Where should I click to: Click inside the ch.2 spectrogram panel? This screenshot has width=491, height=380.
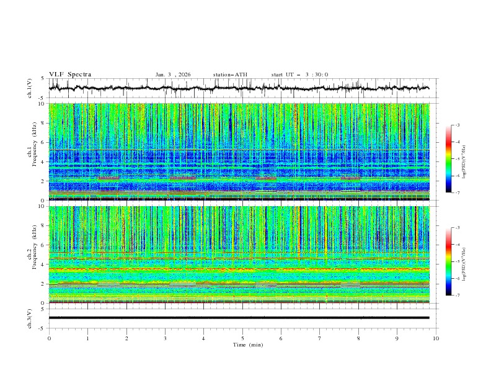[x=239, y=255]
